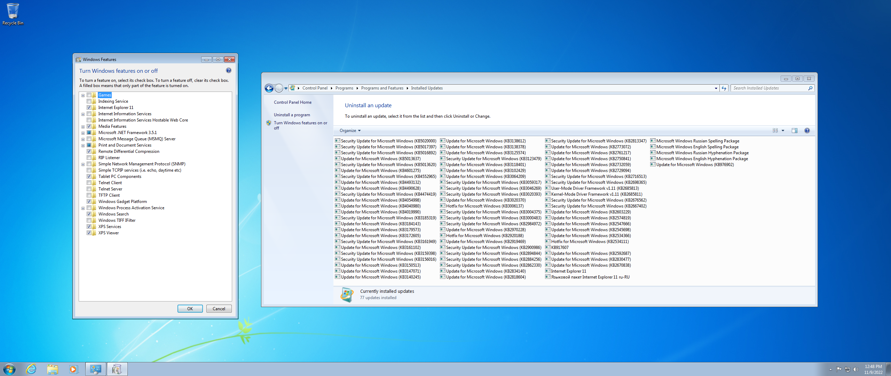891x376 pixels.
Task: Uncheck Internet Explorer 11 feature
Action: (89, 108)
